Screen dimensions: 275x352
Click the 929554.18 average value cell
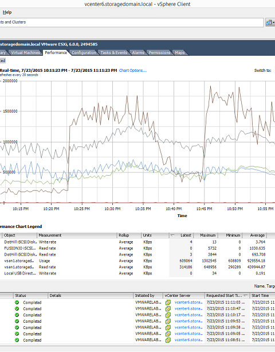256,261
